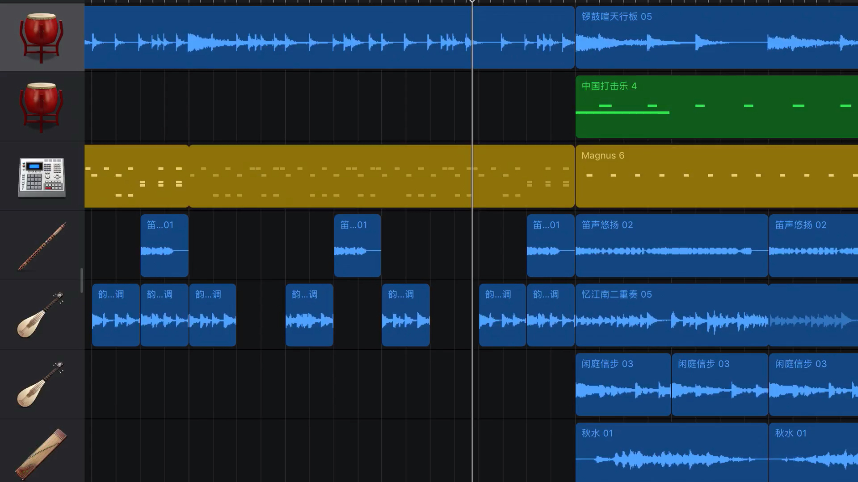Click the playhead position marker at top

pyautogui.click(x=471, y=2)
